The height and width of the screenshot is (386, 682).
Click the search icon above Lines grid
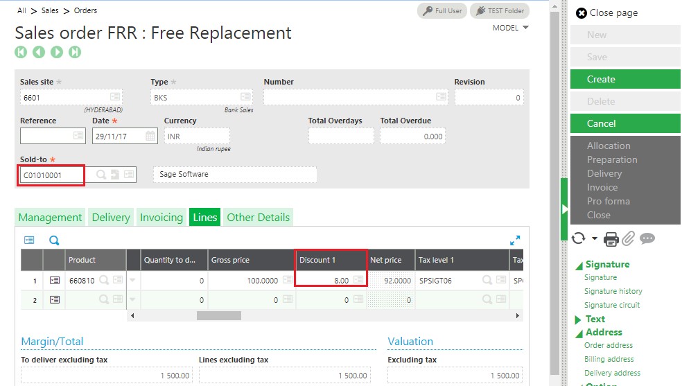(54, 240)
